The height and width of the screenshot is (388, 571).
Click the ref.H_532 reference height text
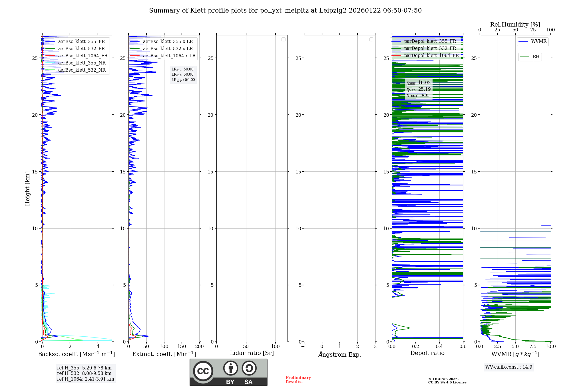coord(84,373)
